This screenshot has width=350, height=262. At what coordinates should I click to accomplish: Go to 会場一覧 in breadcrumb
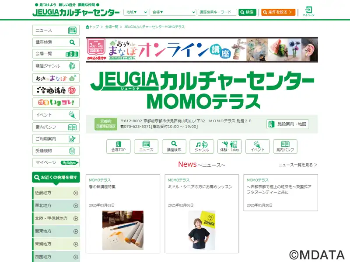tap(112, 27)
